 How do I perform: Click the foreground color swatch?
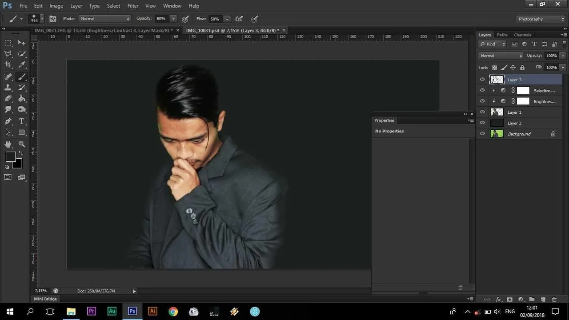(x=10, y=156)
